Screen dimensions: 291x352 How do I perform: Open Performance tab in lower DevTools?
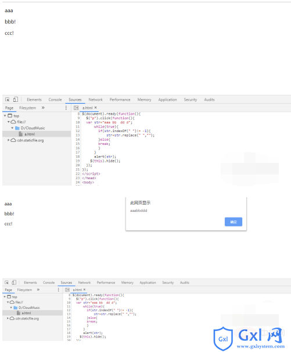[106, 283]
